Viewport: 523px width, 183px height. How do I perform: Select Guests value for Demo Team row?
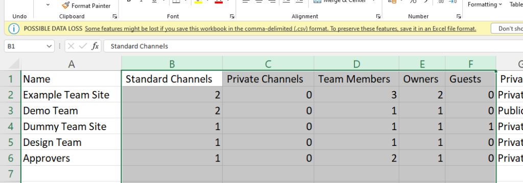[x=470, y=111]
